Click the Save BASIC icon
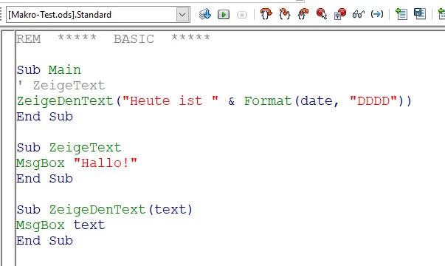Image resolution: width=445 pixels, height=266 pixels. click(x=420, y=14)
